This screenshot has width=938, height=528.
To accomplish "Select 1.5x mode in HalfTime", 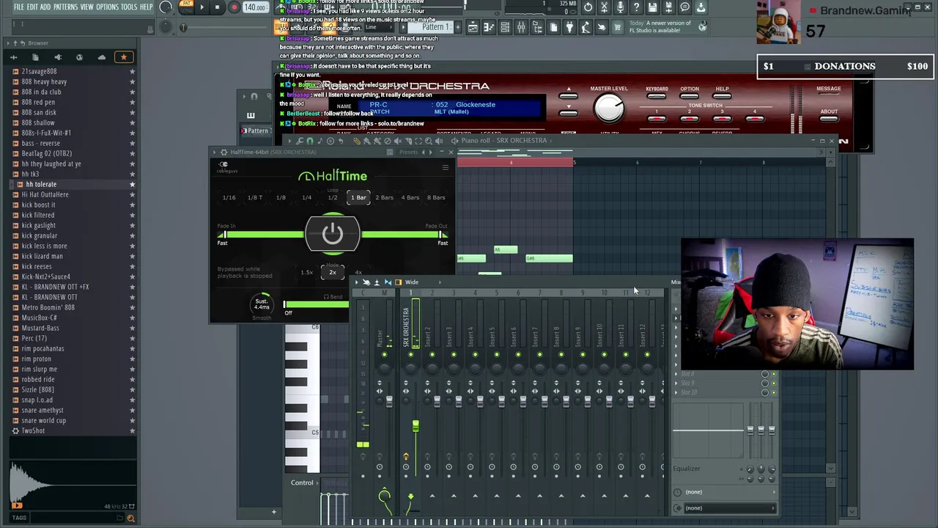I will click(x=306, y=272).
